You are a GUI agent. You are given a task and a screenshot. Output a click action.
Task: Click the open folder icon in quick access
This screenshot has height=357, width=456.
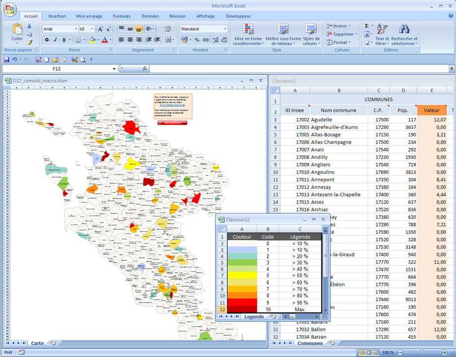coord(55,59)
